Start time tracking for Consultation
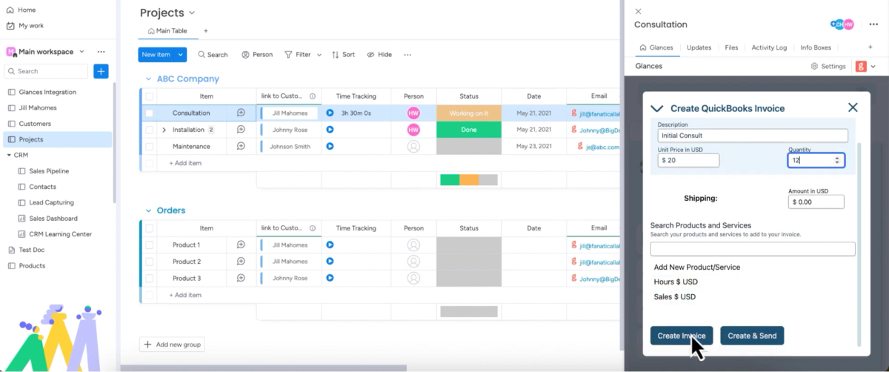This screenshot has width=889, height=372. pos(330,113)
